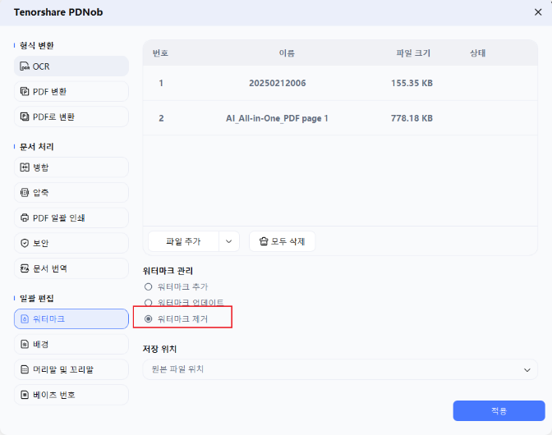
Task: Click the 배경 background icon
Action: click(x=25, y=344)
